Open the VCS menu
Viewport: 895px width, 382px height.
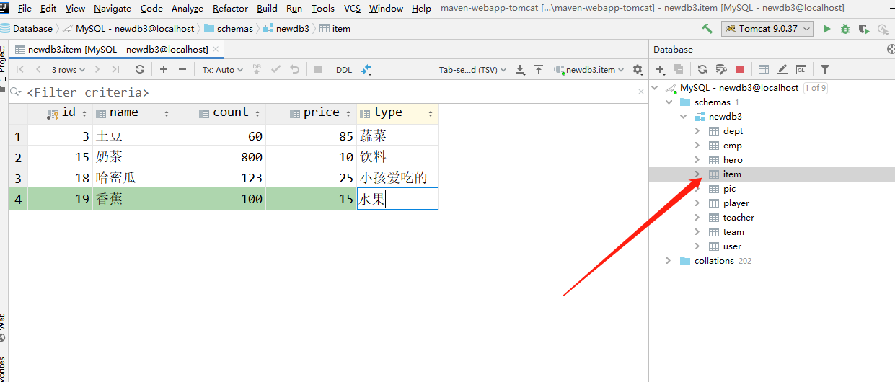click(x=352, y=9)
